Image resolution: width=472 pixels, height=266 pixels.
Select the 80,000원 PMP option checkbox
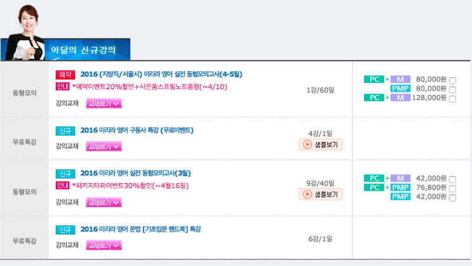coord(452,89)
